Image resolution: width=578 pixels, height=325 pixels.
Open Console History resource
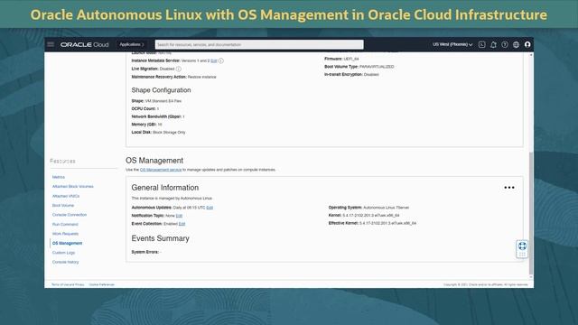(65, 262)
